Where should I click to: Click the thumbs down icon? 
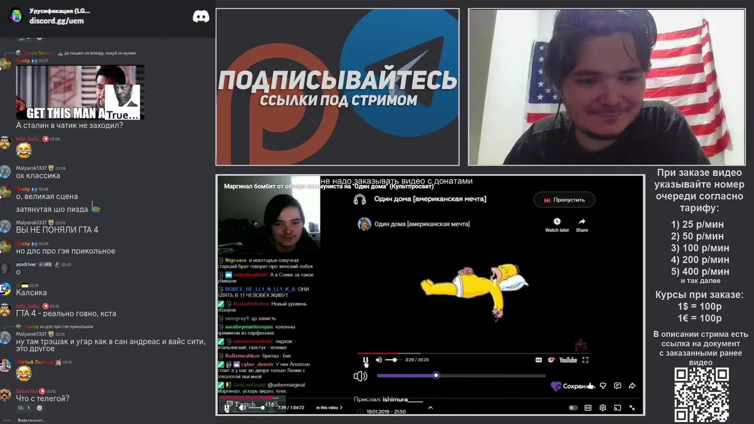[603, 386]
